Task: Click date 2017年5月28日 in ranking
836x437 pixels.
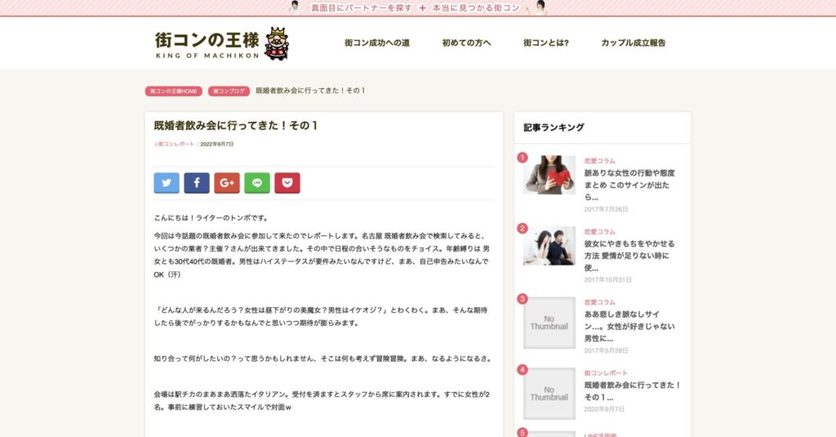Action: [x=607, y=350]
